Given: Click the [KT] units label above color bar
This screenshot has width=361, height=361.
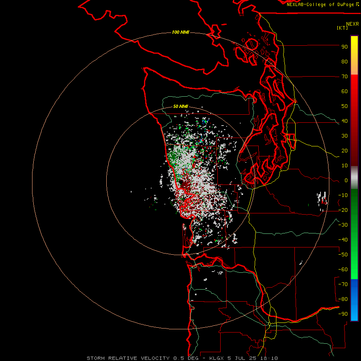Looking at the screenshot, I should click(x=343, y=28).
